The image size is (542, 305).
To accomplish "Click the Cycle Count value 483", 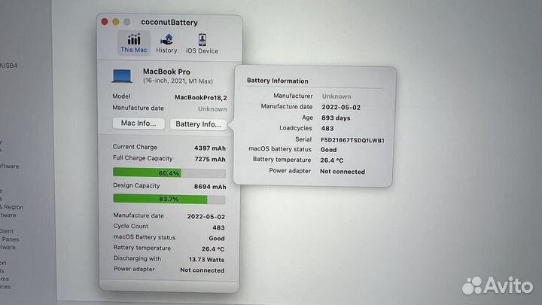I will click(x=218, y=227).
